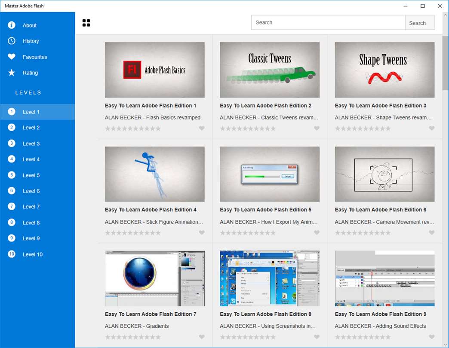This screenshot has width=449, height=348.
Task: Favourite Edition 5 with its heart icon
Action: click(317, 233)
